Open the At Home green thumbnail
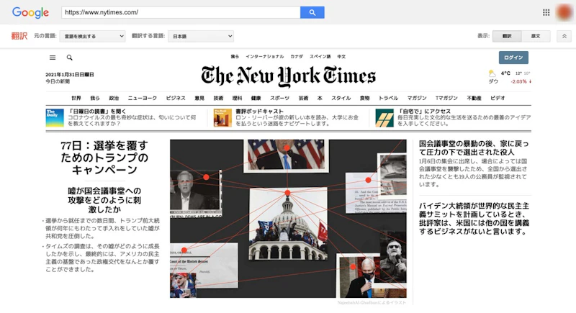The image size is (576, 313). tap(384, 118)
